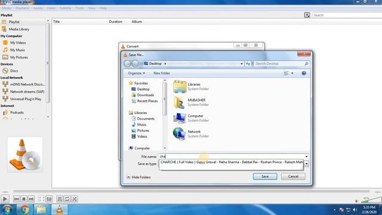The width and height of the screenshot is (382, 215).
Task: Select Documents under Libraries tree
Action: click(x=146, y=119)
